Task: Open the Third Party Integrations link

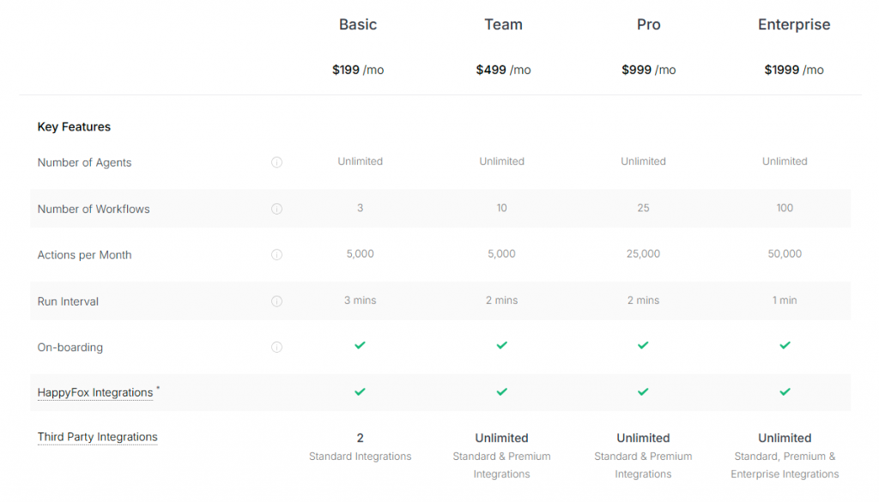Action: coord(97,437)
